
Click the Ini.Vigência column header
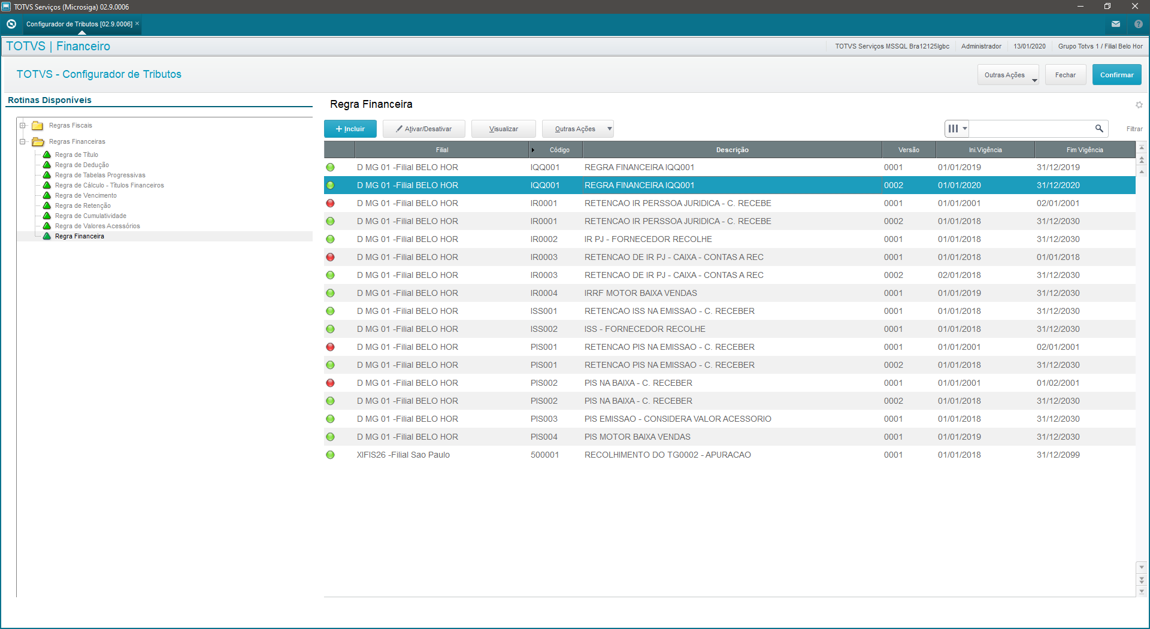[985, 150]
